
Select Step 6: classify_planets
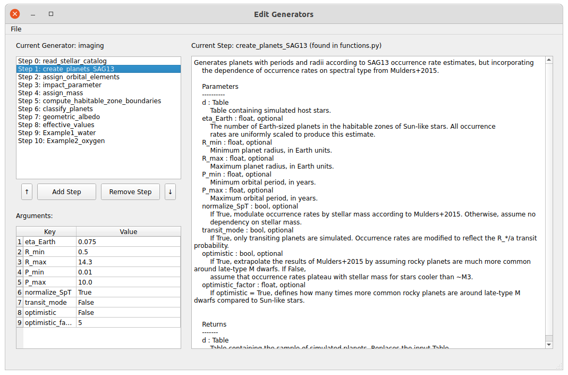tap(98, 109)
